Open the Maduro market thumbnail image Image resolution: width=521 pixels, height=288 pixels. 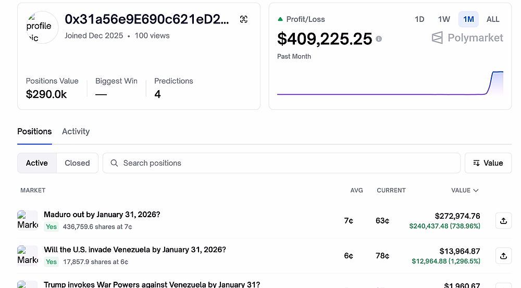(28, 220)
